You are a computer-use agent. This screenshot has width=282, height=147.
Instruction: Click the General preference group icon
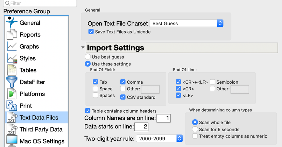(12, 23)
